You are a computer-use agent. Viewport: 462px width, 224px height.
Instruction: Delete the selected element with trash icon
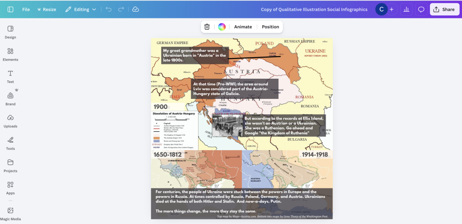pos(207,27)
